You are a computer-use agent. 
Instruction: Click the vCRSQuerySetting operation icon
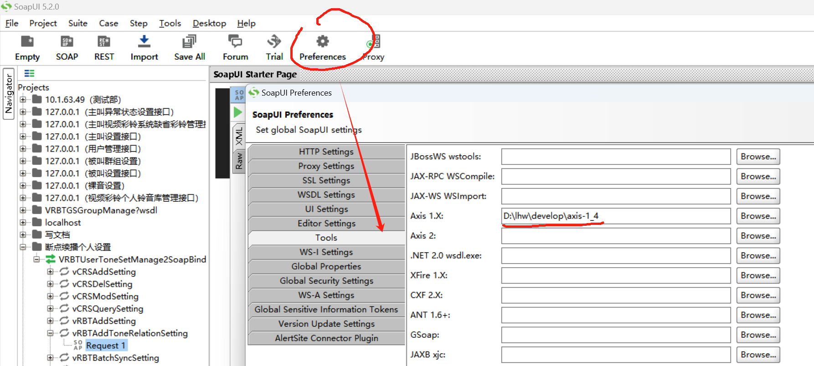(x=64, y=309)
